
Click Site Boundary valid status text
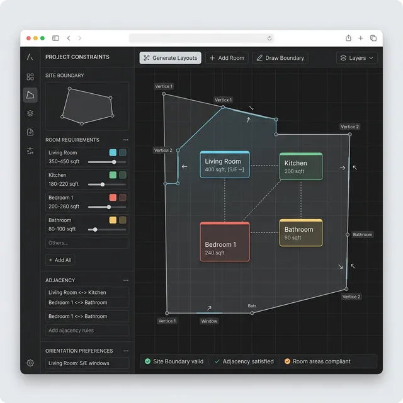178,361
